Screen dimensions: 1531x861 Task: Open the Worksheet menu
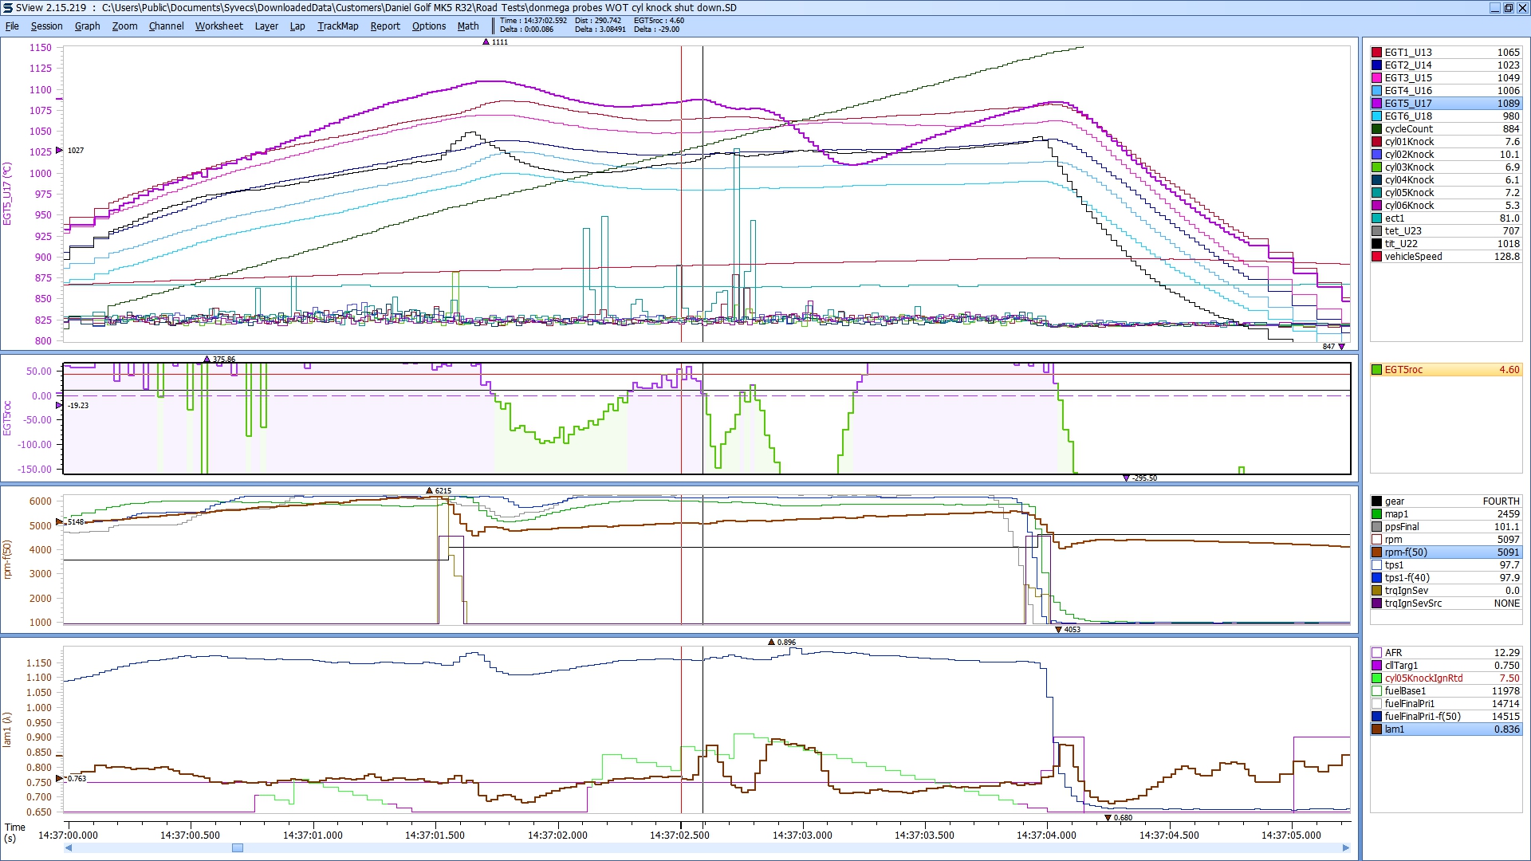pyautogui.click(x=218, y=26)
